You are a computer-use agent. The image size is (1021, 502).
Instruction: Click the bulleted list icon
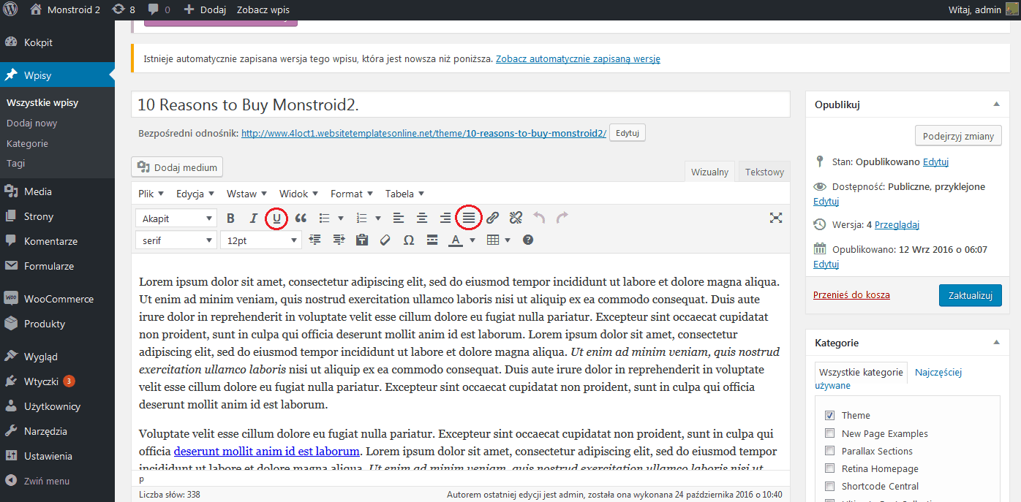[x=324, y=218]
